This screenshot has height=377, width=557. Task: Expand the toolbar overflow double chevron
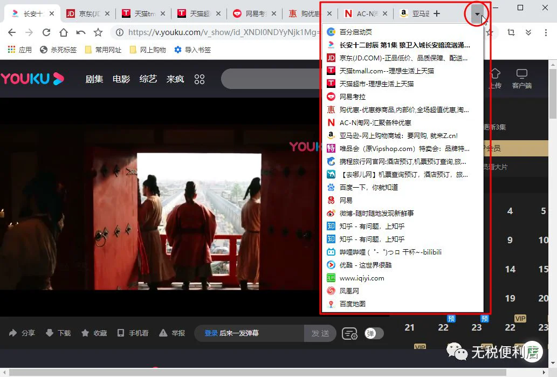pos(528,33)
